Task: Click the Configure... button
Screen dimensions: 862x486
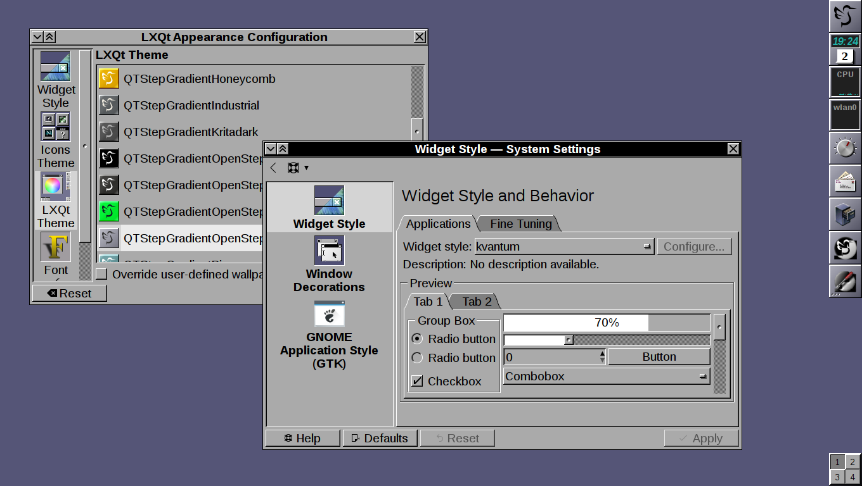Action: (694, 246)
